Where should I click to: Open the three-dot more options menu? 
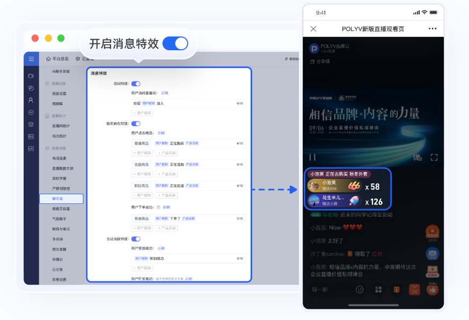[x=433, y=29]
